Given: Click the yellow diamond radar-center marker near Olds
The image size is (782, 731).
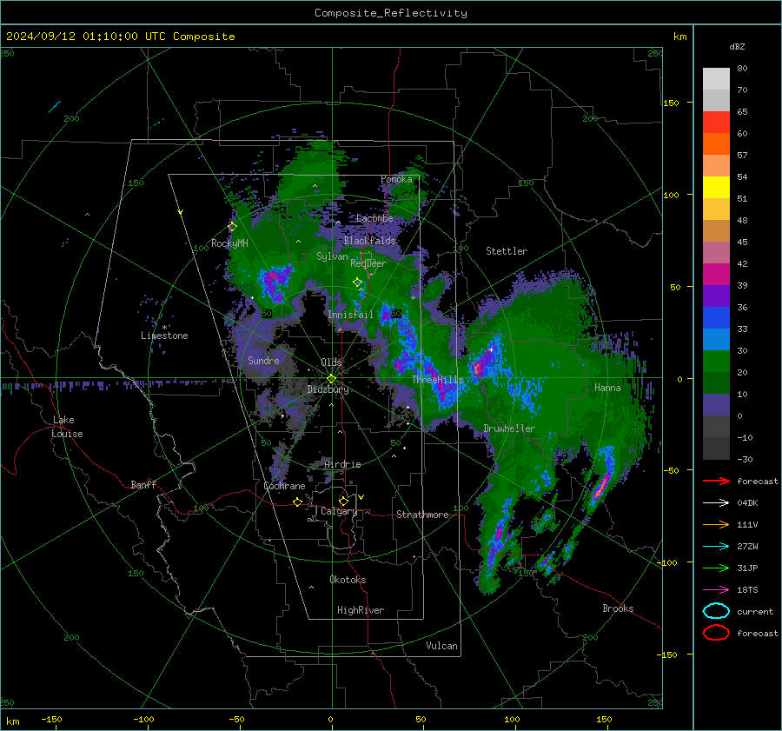Looking at the screenshot, I should click(331, 379).
